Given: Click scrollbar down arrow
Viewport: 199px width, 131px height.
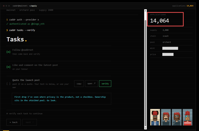Looking at the screenshot, I should pyautogui.click(x=145, y=128).
